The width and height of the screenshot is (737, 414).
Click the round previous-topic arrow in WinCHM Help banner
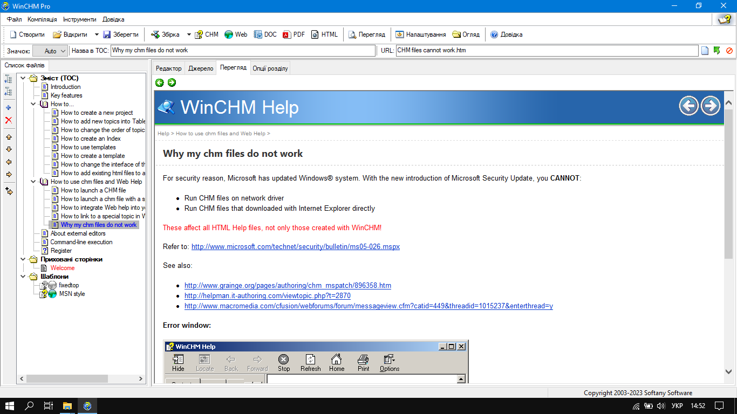pos(689,106)
